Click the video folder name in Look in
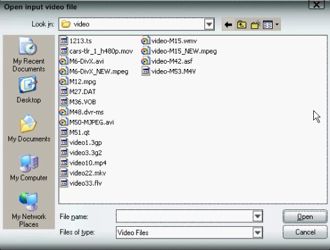The width and height of the screenshot is (330, 250). coord(81,24)
